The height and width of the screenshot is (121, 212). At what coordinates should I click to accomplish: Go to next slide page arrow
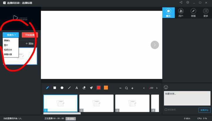click(157, 88)
